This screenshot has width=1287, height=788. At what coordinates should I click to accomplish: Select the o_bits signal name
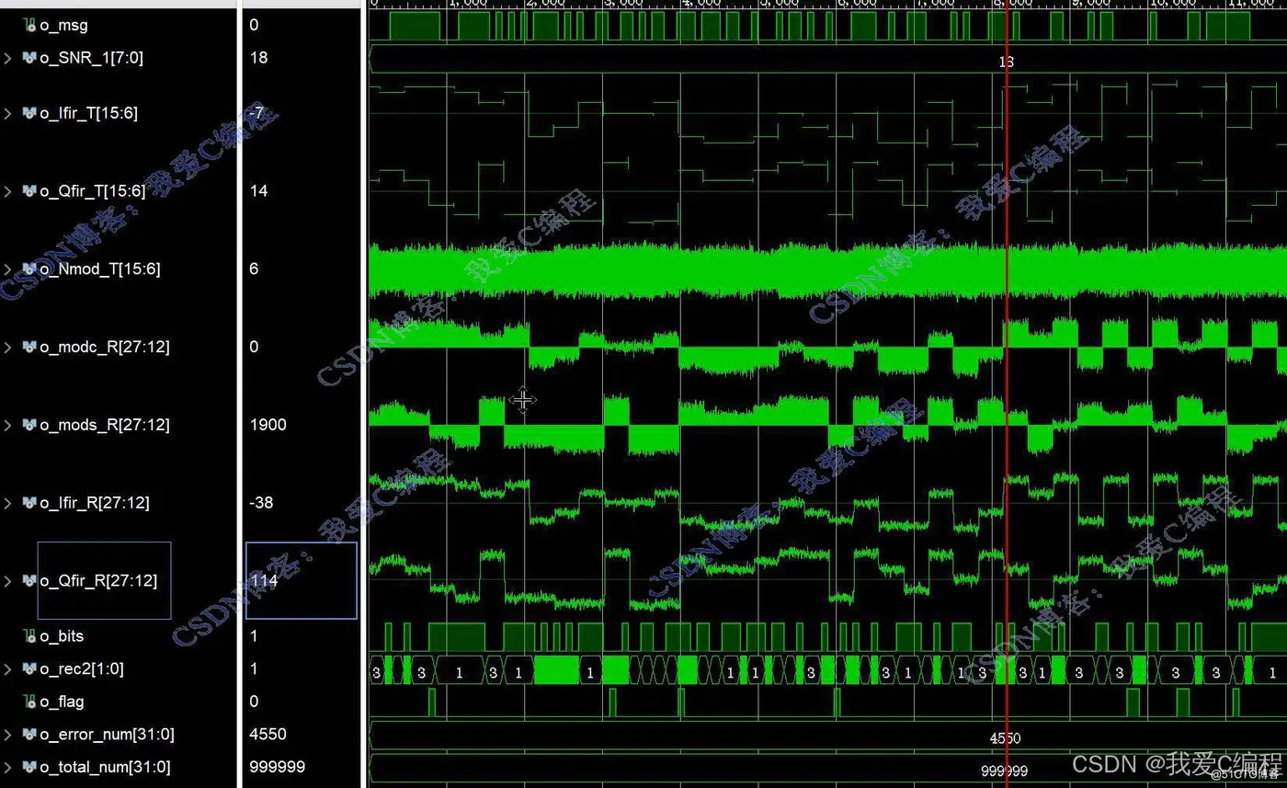click(62, 636)
